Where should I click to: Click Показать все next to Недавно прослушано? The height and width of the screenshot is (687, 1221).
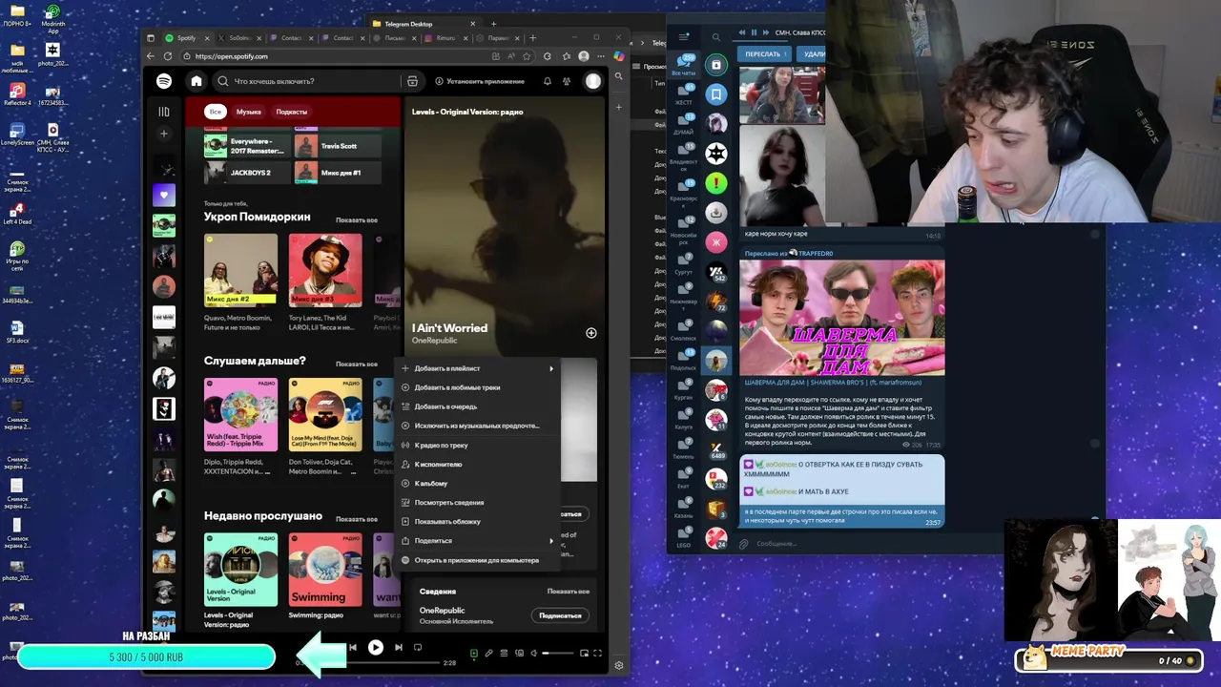[x=357, y=519]
